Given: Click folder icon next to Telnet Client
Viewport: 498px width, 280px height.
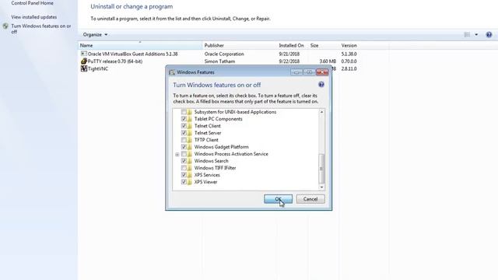Looking at the screenshot, I should click(x=190, y=126).
